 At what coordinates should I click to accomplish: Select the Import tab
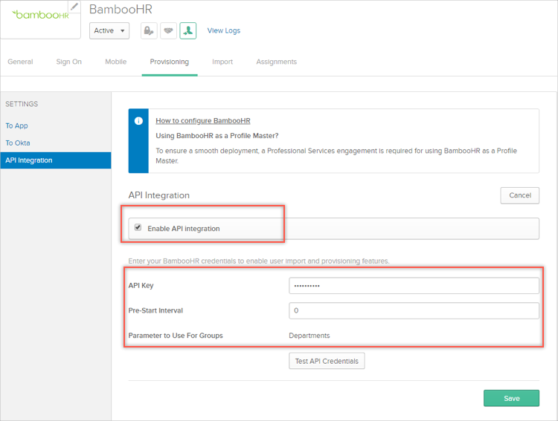click(222, 62)
